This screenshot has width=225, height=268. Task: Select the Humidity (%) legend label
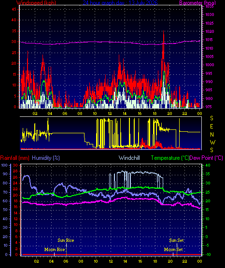pos(46,158)
